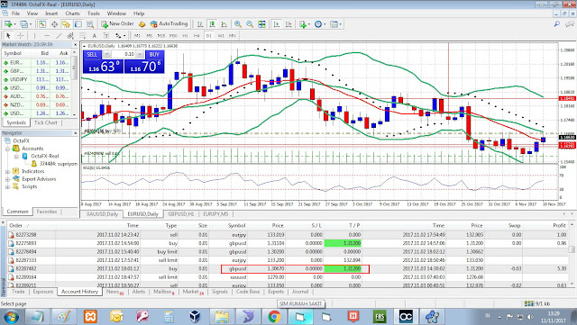Close the Market Watch panel
Viewport: 577px width, 325px height.
point(76,44)
